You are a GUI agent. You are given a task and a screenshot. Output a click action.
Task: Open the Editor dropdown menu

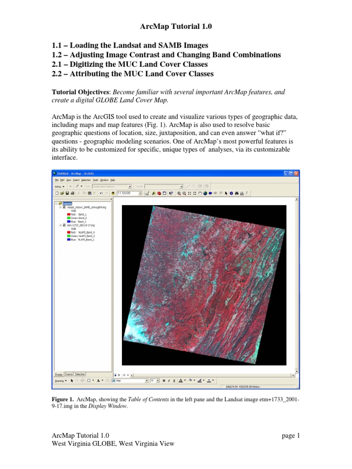point(60,187)
